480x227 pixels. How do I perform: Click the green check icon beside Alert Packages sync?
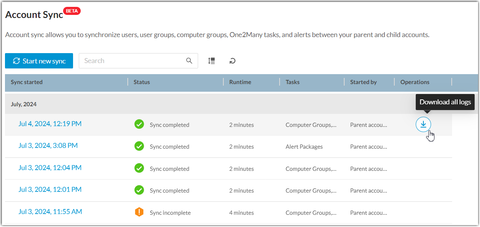139,146
